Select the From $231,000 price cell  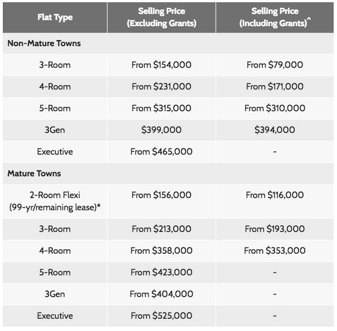(x=162, y=87)
